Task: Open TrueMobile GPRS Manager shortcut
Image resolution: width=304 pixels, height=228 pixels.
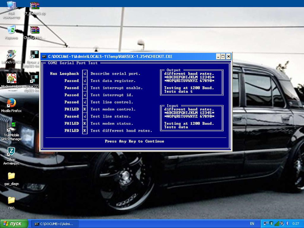Action: [11, 128]
